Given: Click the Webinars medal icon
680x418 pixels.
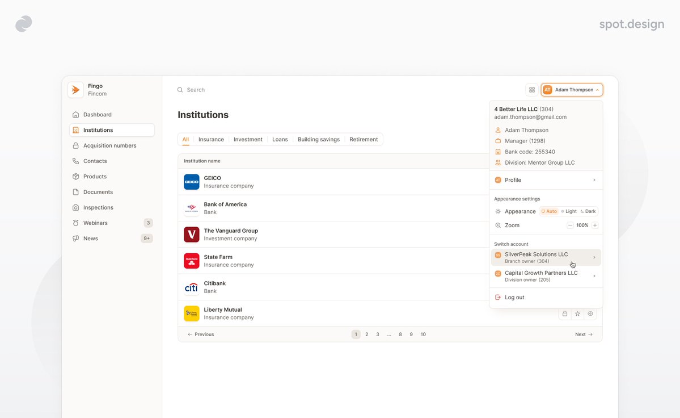Looking at the screenshot, I should pos(76,223).
